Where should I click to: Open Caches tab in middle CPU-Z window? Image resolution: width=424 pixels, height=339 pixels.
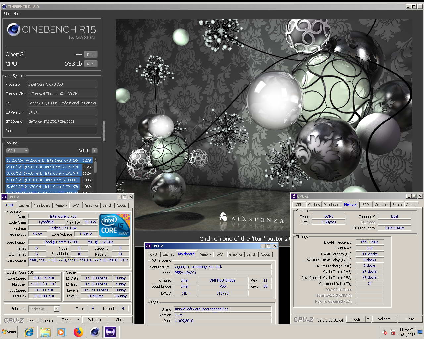[x=168, y=254]
